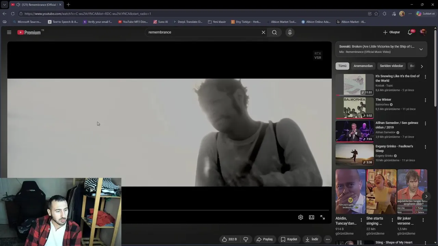Mute tab using speaker icon
This screenshot has width=438, height=246.
point(18,5)
